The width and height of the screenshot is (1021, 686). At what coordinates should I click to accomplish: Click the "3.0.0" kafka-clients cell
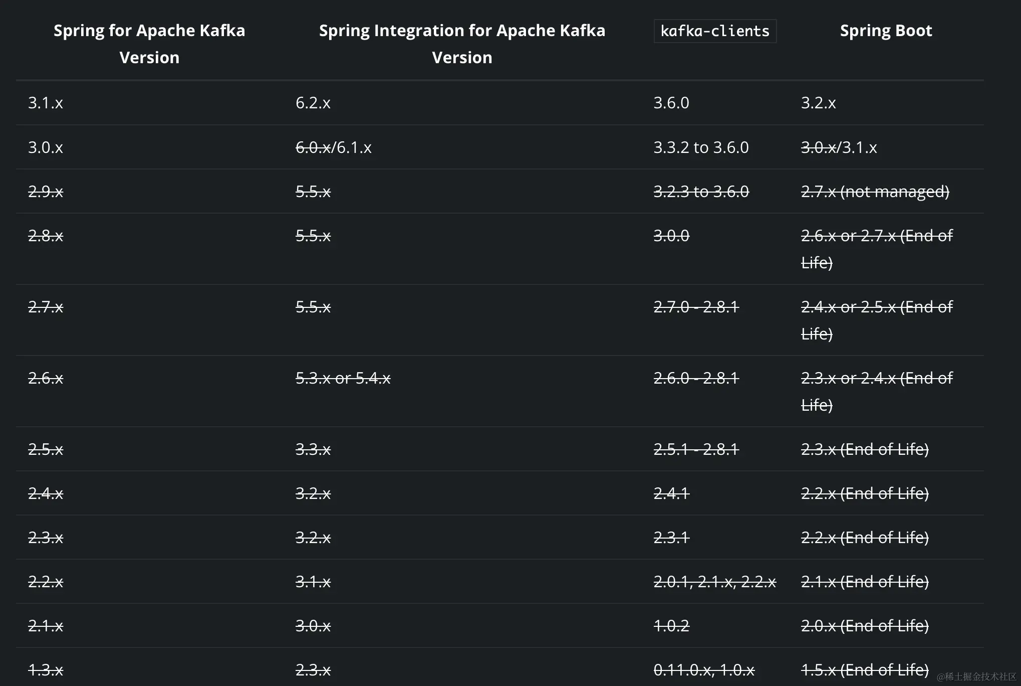tap(671, 236)
